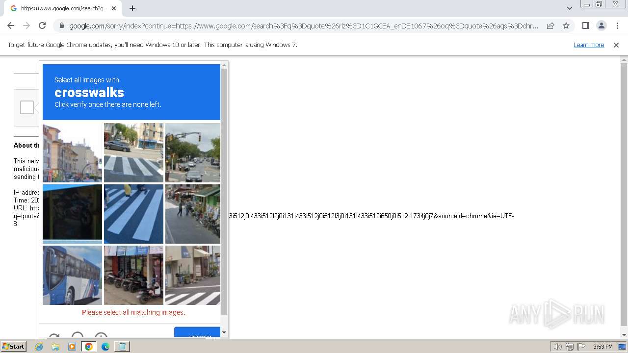Viewport: 628px width, 353px height.
Task: Click the red 'Please select all matching images' message
Action: tap(133, 312)
